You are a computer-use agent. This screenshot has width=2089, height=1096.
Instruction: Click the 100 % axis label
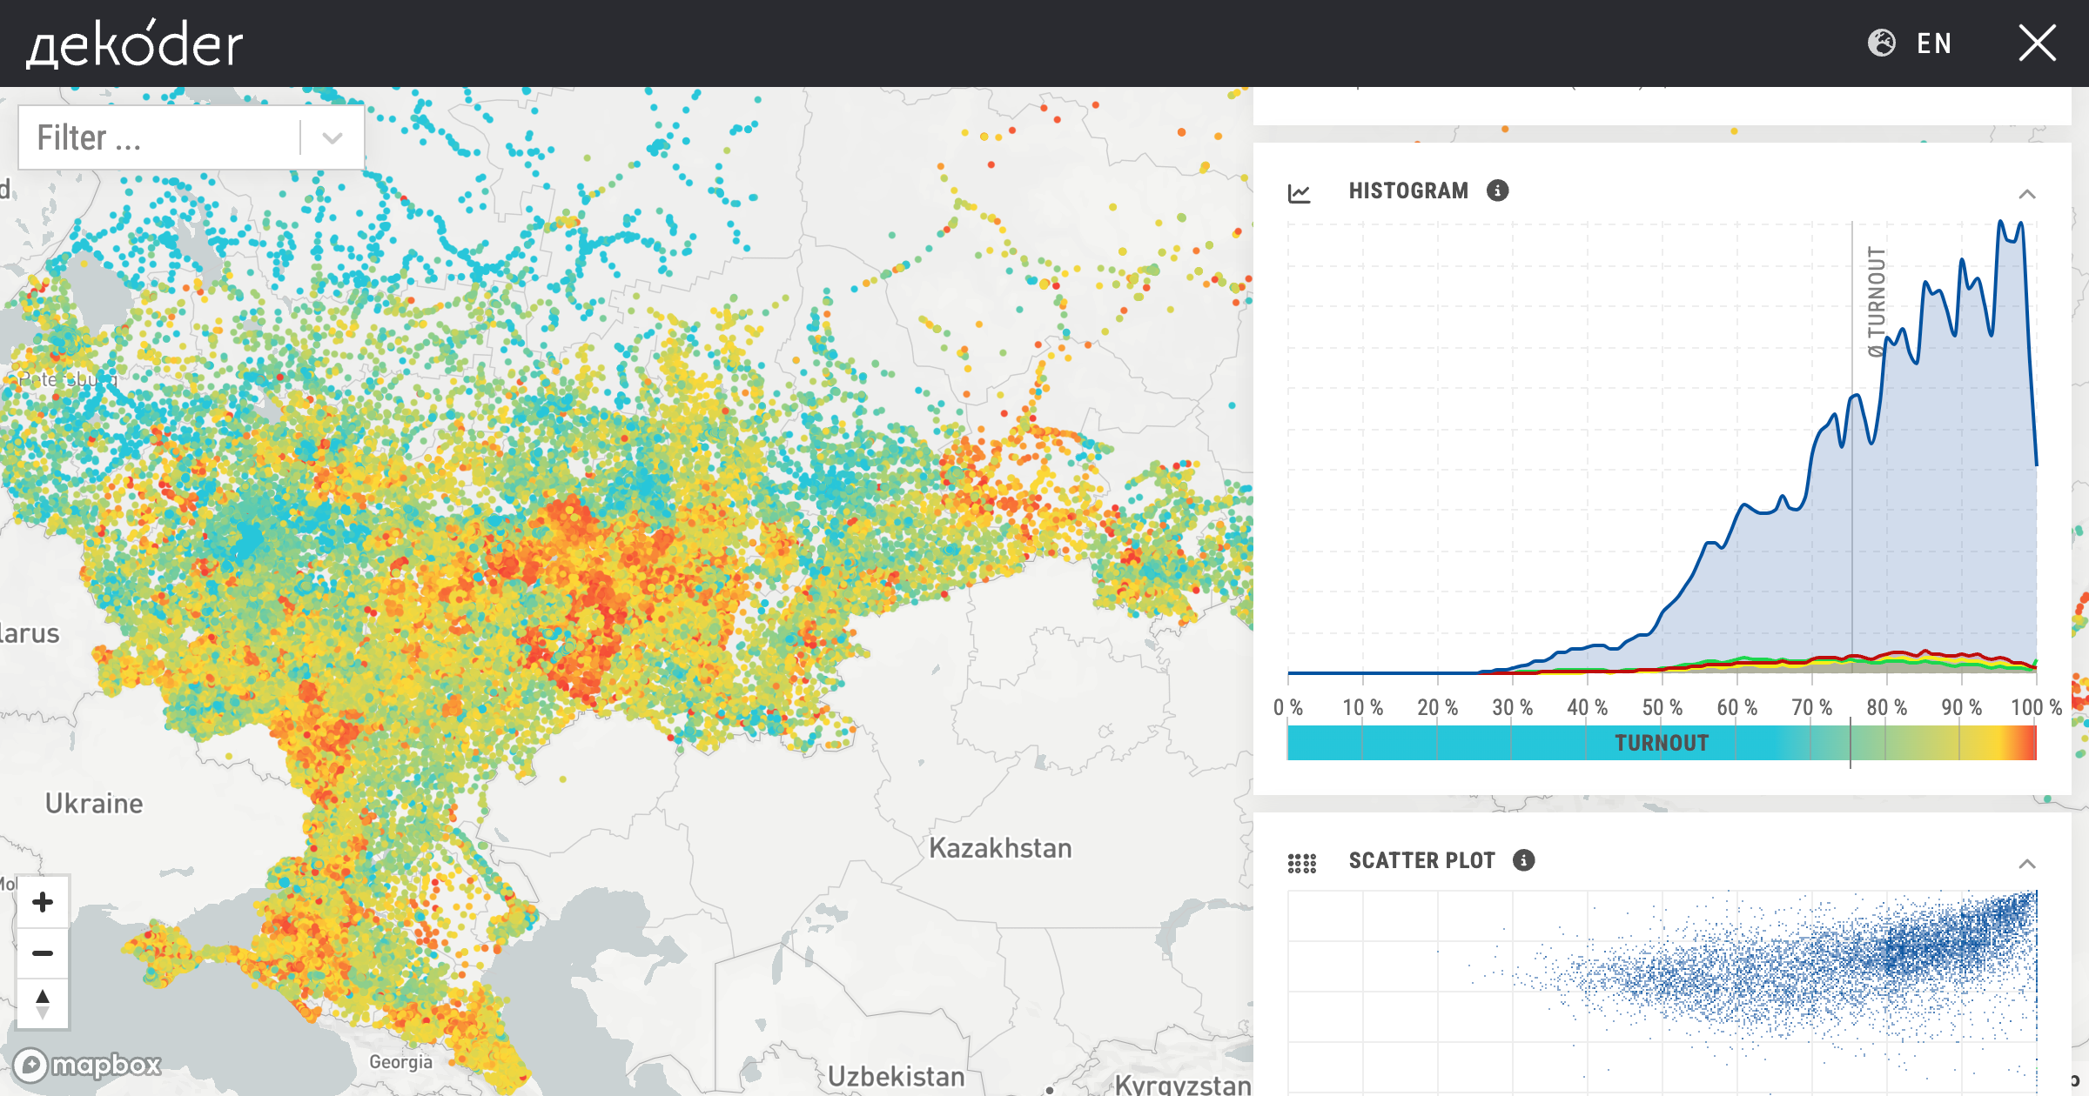[2036, 707]
